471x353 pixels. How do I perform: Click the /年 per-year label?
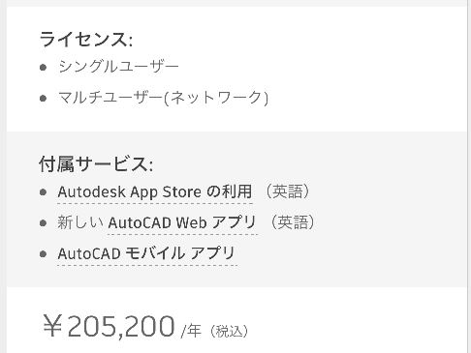tap(191, 331)
